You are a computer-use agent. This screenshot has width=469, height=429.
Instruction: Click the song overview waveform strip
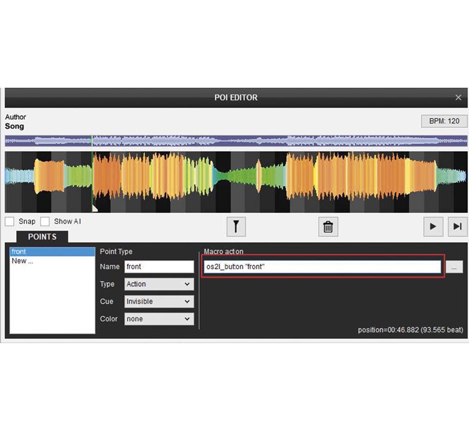(236, 141)
